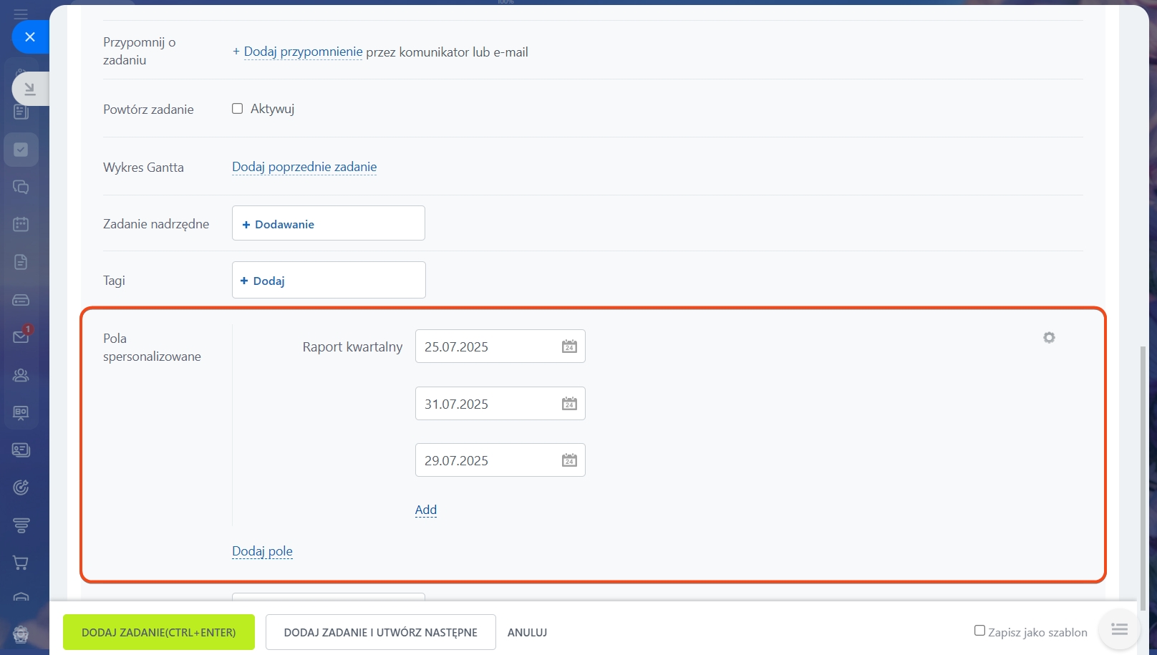Click the Pola spersonalizowane label
This screenshot has width=1157, height=655.
pos(152,347)
